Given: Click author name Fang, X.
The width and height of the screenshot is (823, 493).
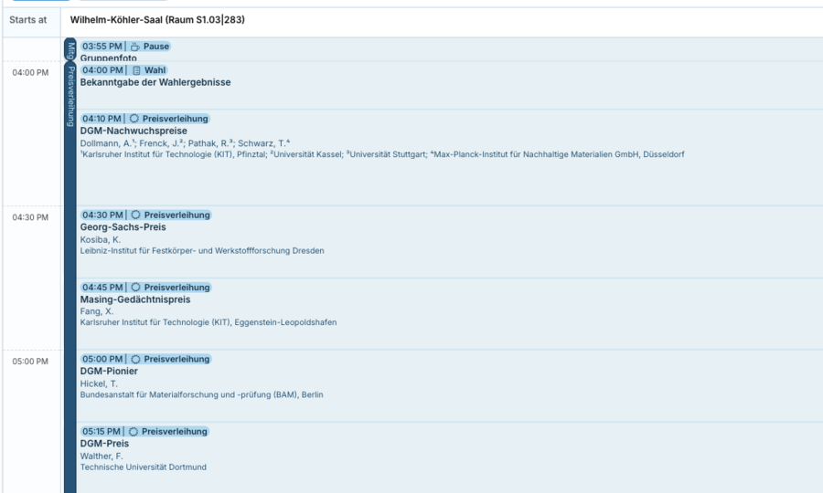Looking at the screenshot, I should tap(97, 311).
